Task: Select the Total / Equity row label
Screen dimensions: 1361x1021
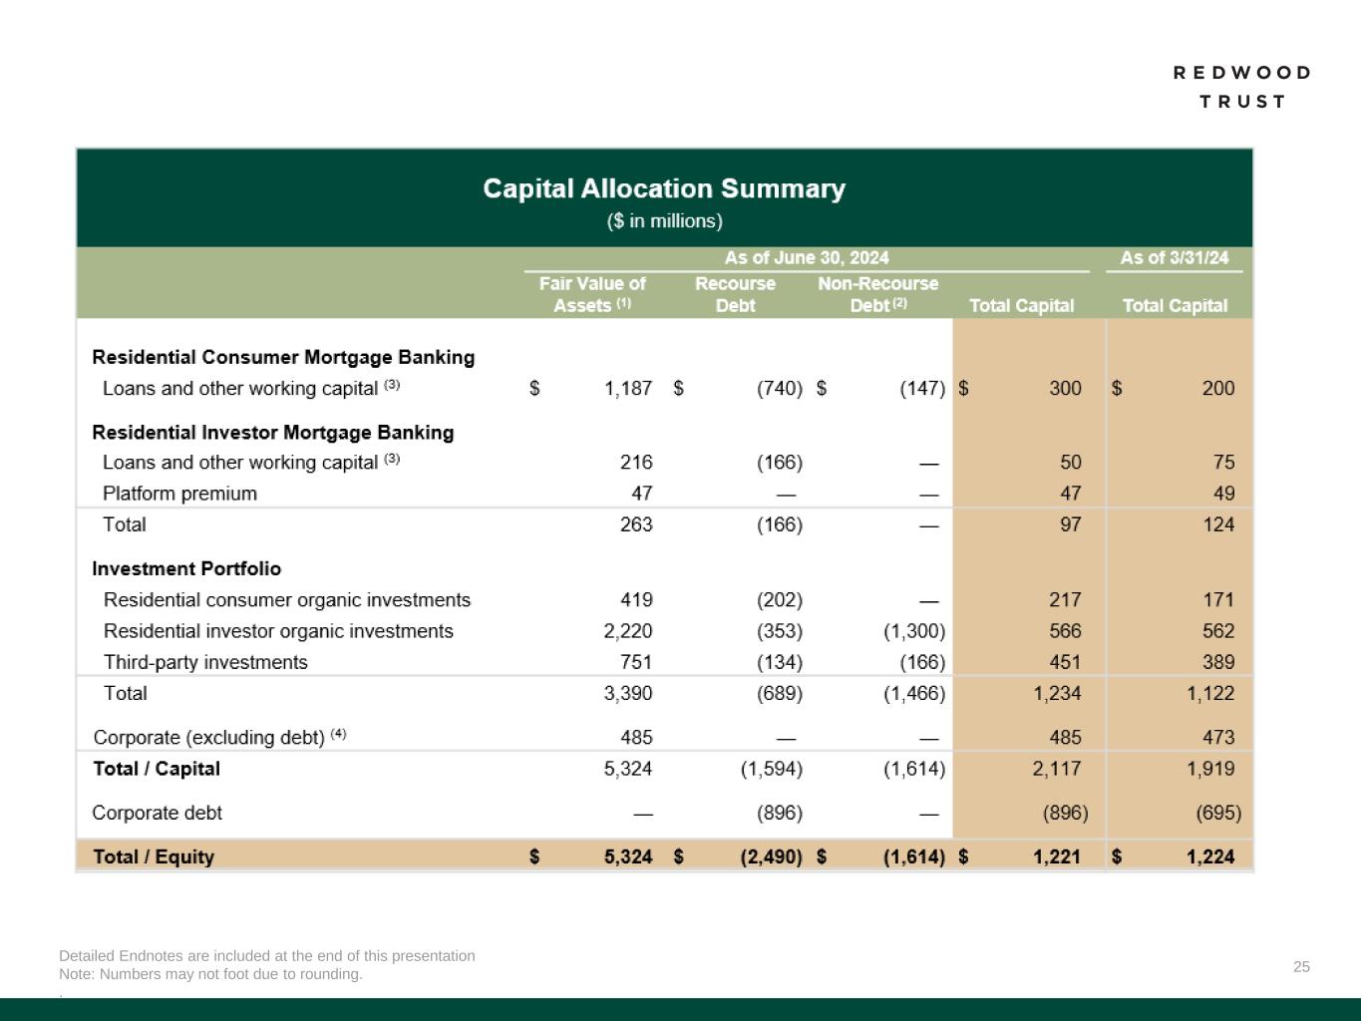Action: point(154,857)
